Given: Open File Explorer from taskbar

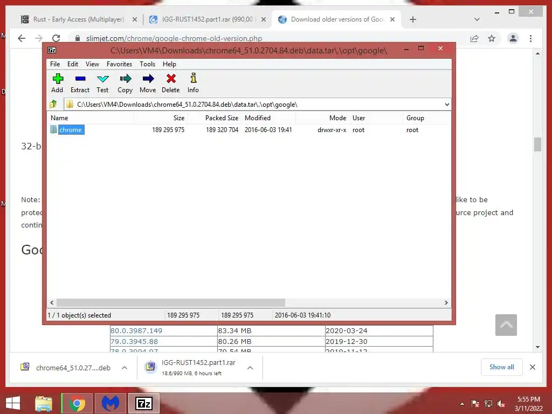Looking at the screenshot, I should [44, 403].
